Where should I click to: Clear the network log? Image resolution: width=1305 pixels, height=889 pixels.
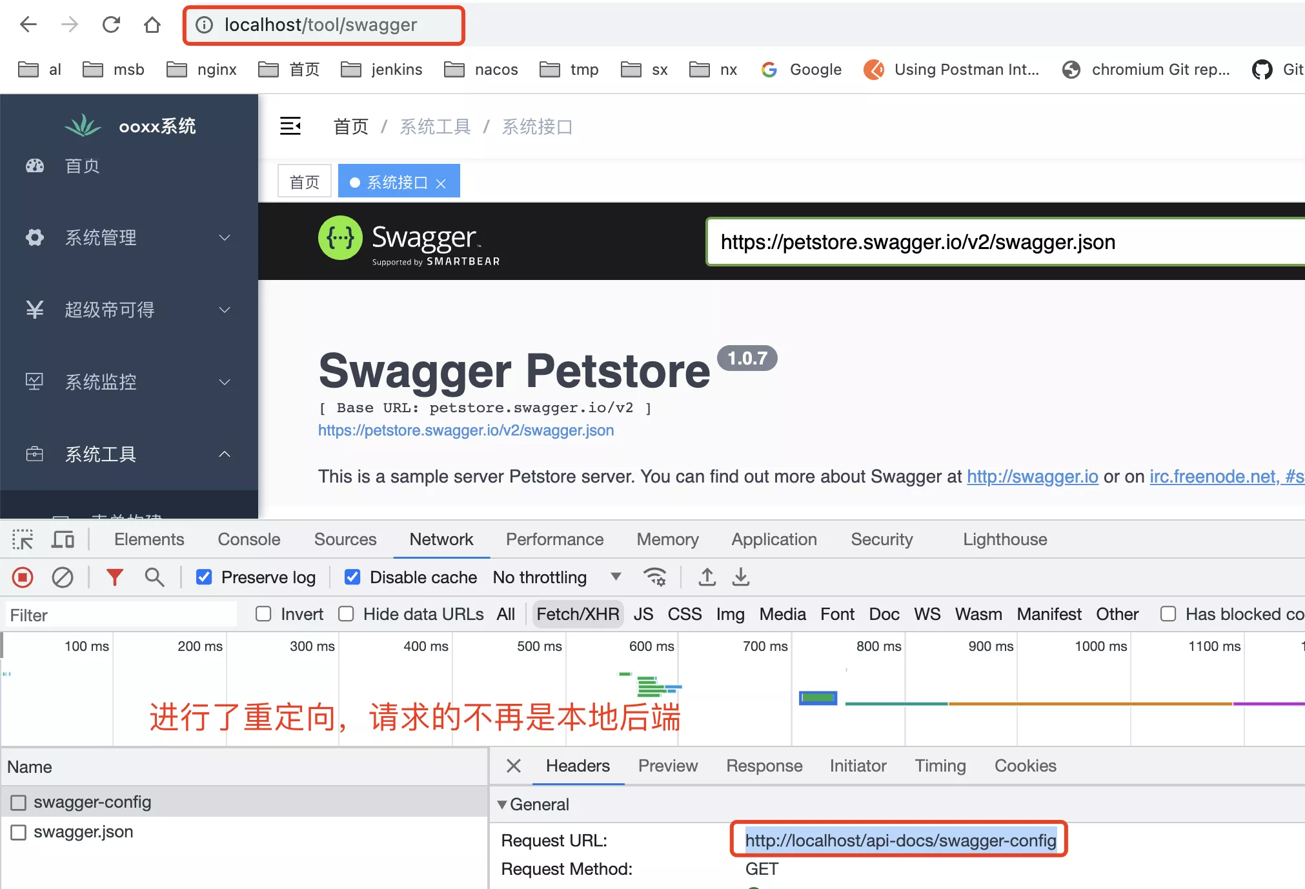(62, 577)
